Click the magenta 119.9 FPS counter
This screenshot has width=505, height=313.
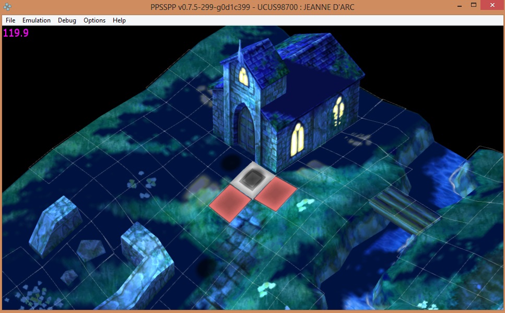(x=16, y=33)
